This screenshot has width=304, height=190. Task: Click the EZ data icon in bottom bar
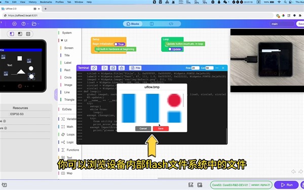click(191, 185)
